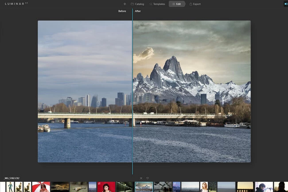Mark photo as favorite with heart icon
This screenshot has width=288, height=192.
pos(148,178)
